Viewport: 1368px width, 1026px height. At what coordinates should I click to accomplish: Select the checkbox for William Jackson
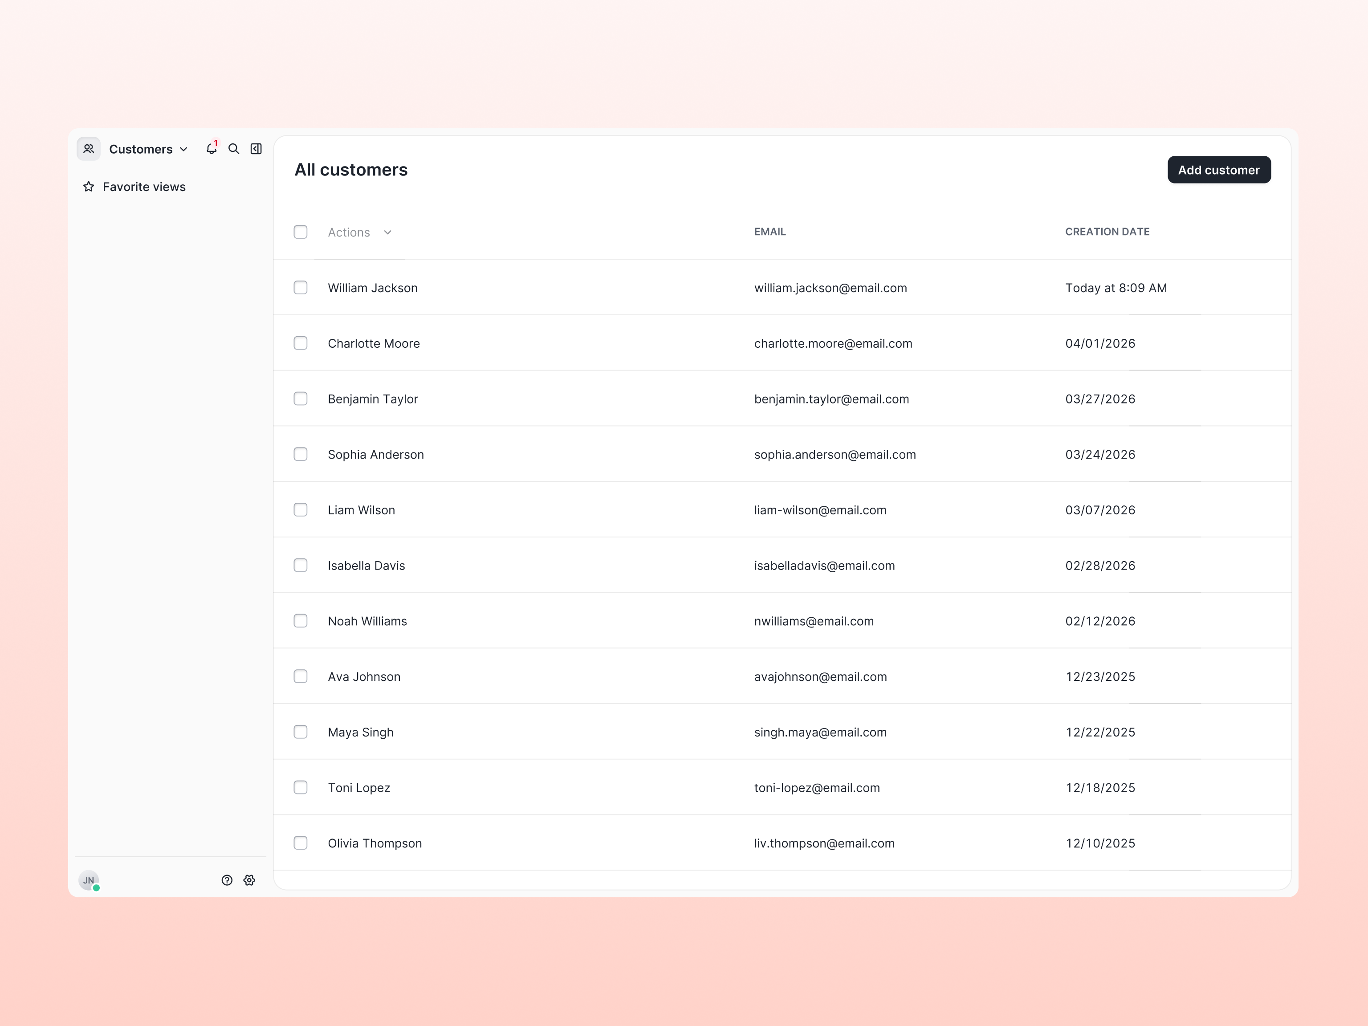coord(301,287)
